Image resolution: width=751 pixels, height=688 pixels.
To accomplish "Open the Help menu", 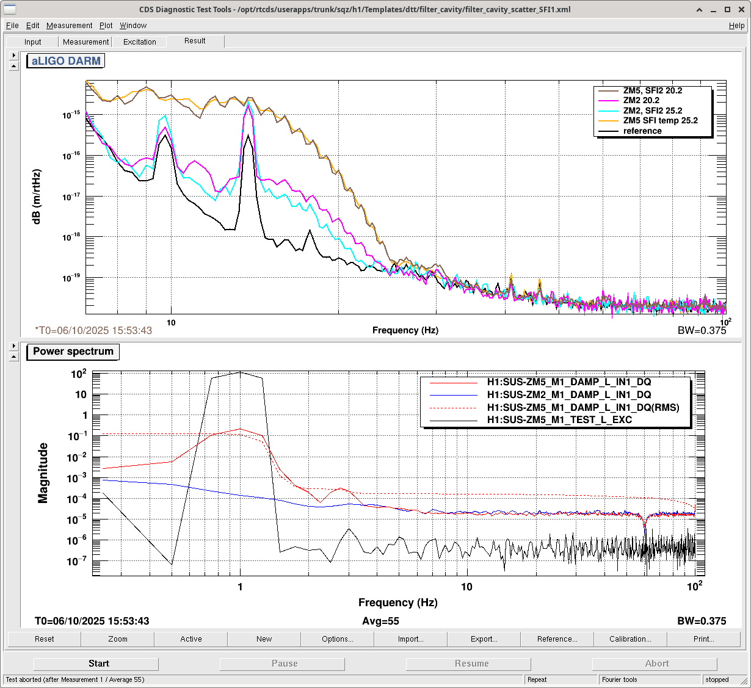I will tap(736, 26).
